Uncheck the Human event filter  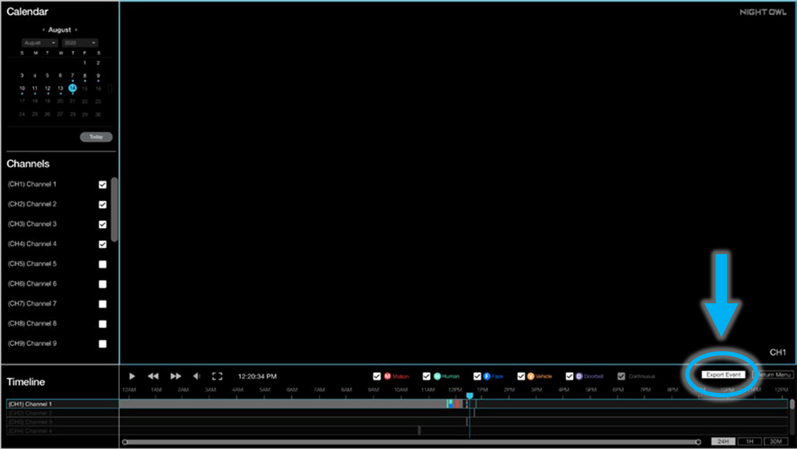pyautogui.click(x=427, y=376)
